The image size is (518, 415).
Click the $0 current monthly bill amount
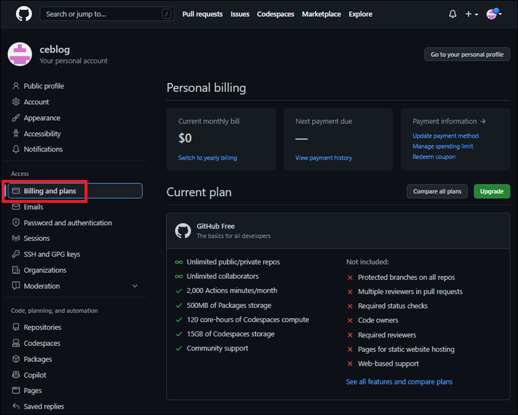click(x=185, y=138)
